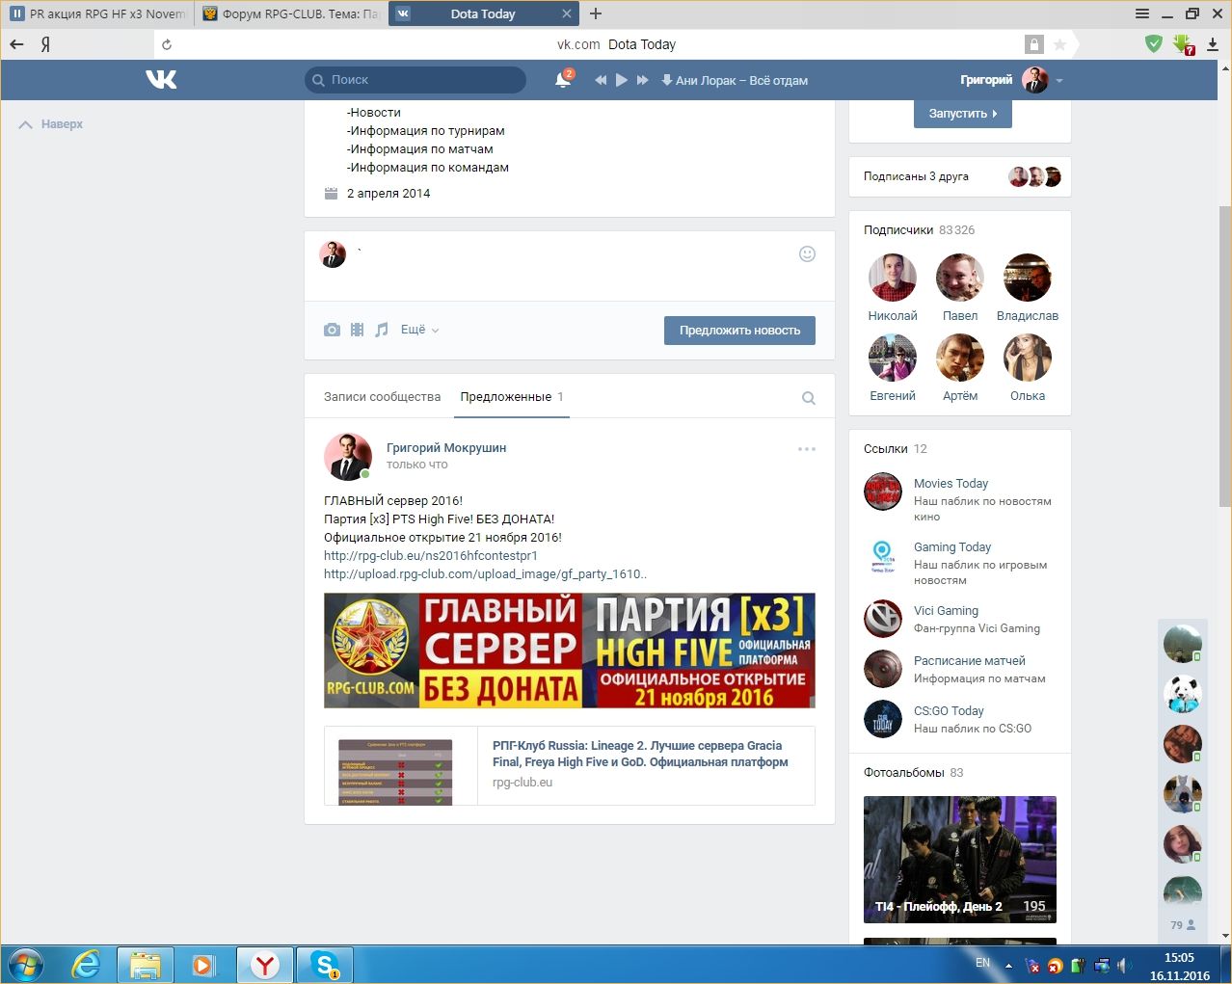Play previous track in header player
The image size is (1232, 984).
coord(601,80)
